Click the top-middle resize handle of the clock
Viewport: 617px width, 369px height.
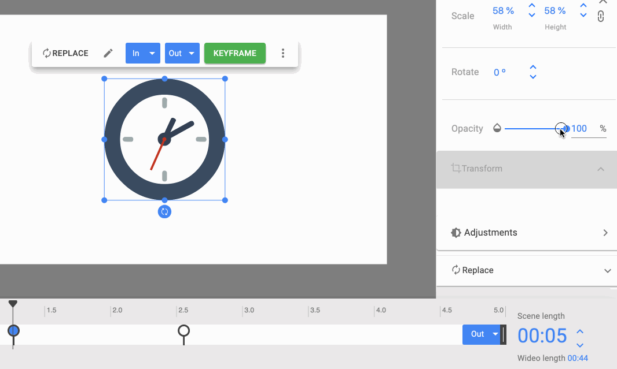[x=164, y=79]
